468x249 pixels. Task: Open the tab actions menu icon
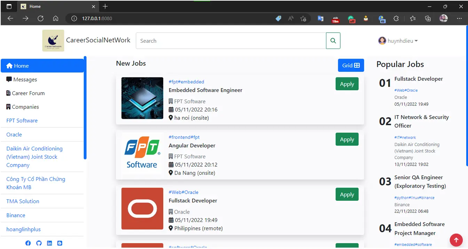pyautogui.click(x=9, y=6)
